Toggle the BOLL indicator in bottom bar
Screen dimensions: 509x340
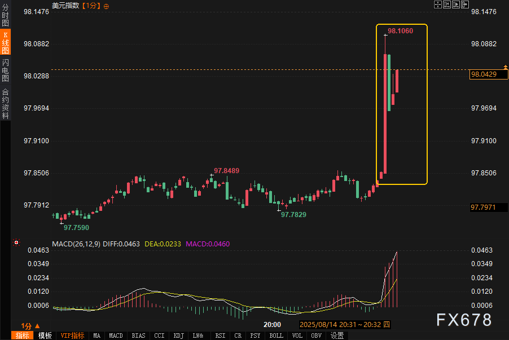(276, 335)
